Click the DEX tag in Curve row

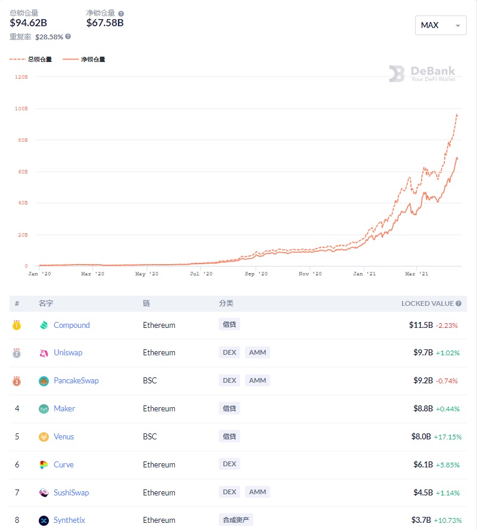point(230,464)
